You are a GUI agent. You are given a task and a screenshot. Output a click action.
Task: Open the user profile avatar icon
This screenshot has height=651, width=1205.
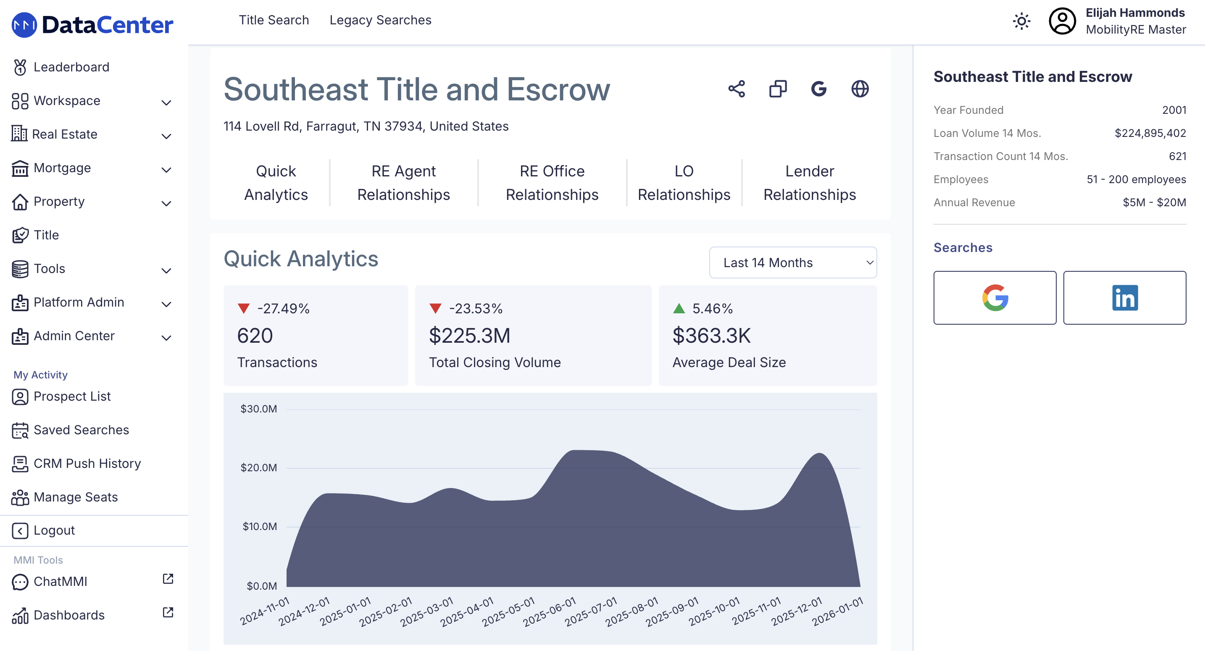pyautogui.click(x=1062, y=21)
